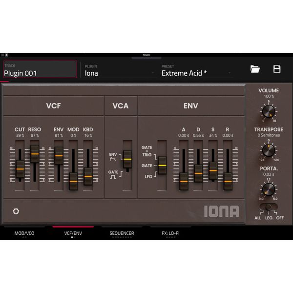Click the envelope Attack slider handle
Screen dimensions: 293x293
(184, 181)
